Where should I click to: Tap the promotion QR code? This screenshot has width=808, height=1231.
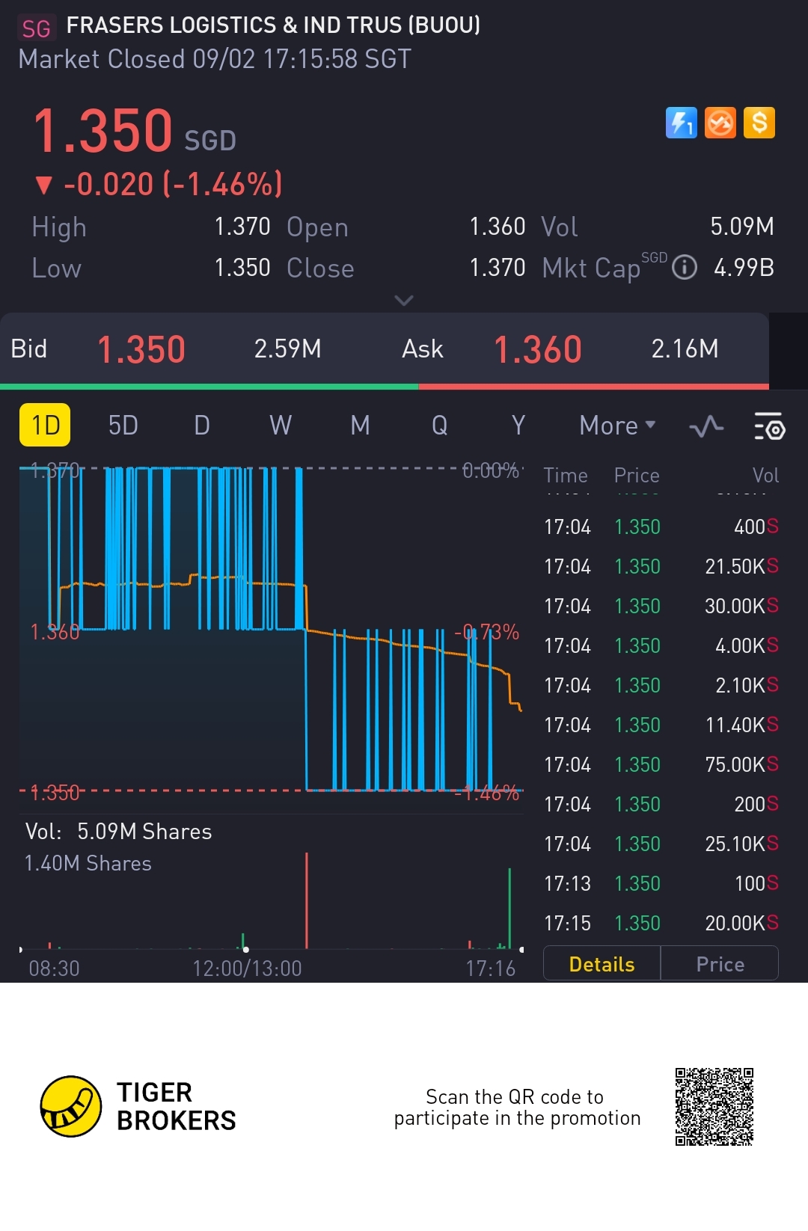[714, 1107]
